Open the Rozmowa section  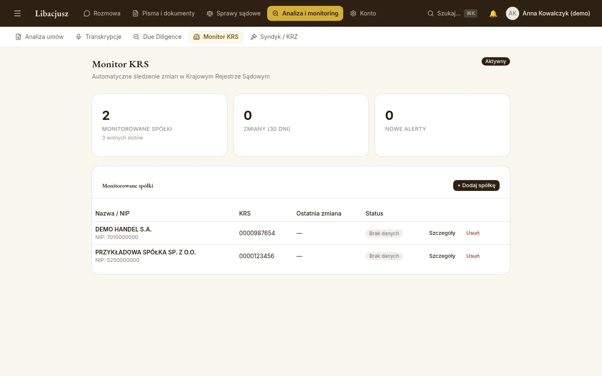102,13
